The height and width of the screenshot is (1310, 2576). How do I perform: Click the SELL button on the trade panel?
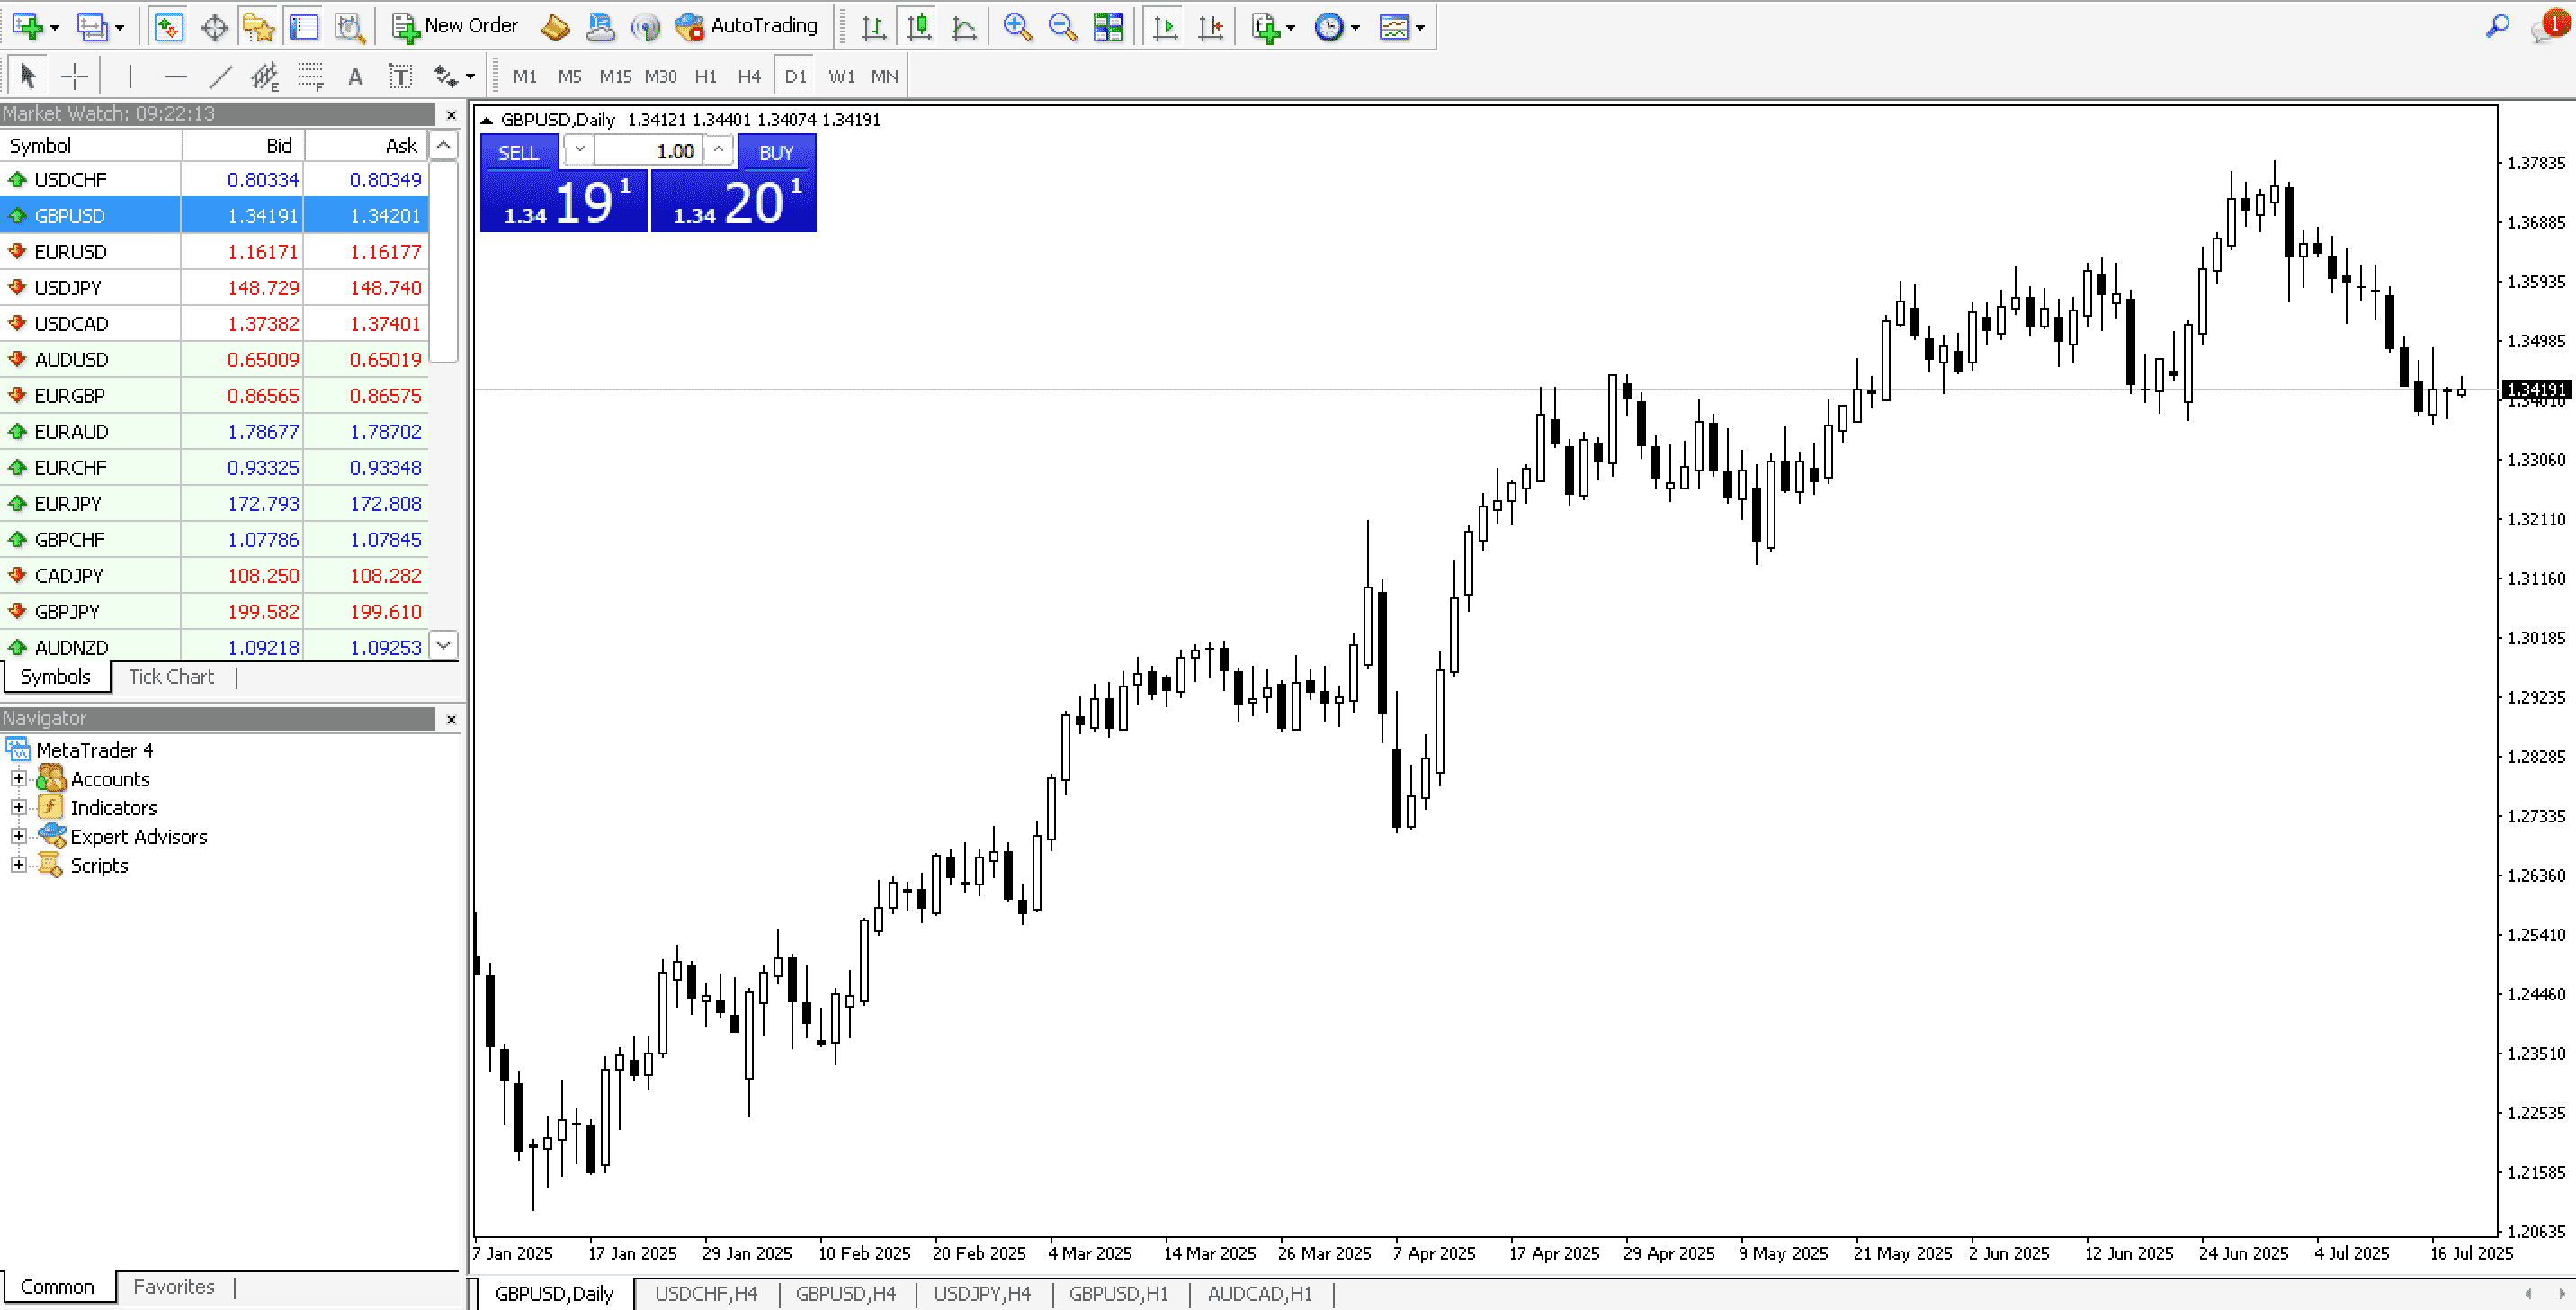520,152
